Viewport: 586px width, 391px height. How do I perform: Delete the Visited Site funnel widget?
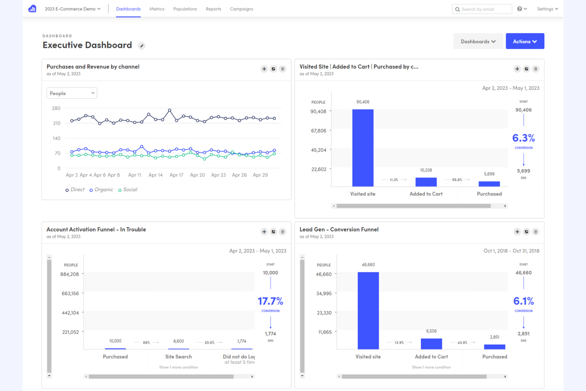tap(535, 69)
